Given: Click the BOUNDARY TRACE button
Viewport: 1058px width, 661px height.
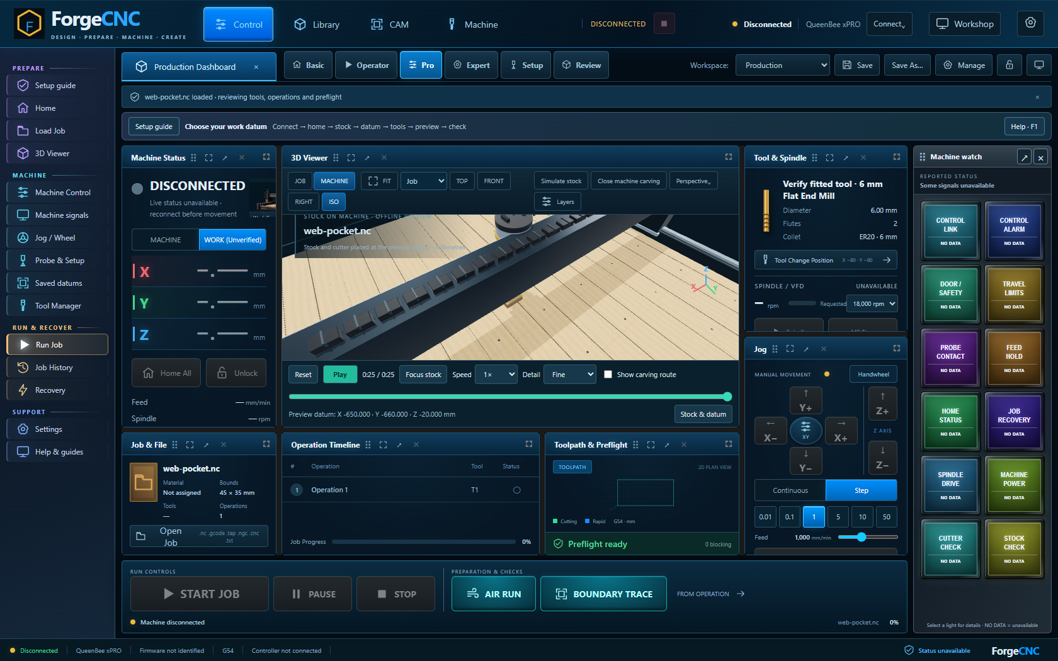Looking at the screenshot, I should coord(603,594).
